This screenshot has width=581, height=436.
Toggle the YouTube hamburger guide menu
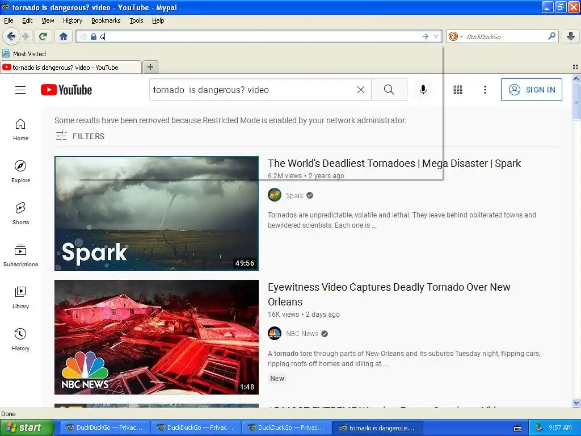tap(20, 90)
